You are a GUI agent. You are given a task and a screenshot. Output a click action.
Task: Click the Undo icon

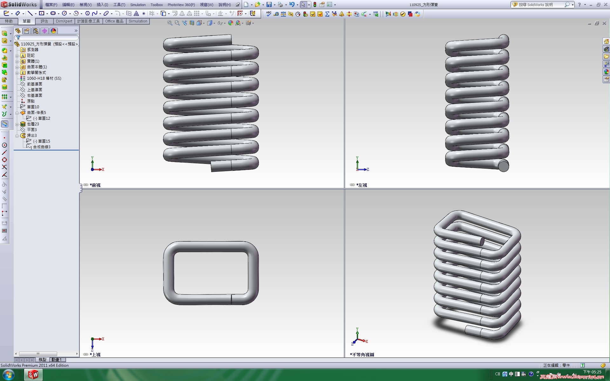pyautogui.click(x=292, y=4)
